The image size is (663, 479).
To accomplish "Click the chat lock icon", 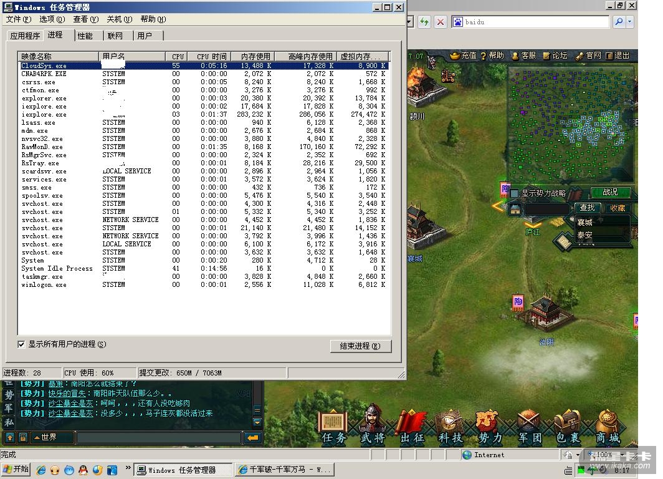I will 23,437.
